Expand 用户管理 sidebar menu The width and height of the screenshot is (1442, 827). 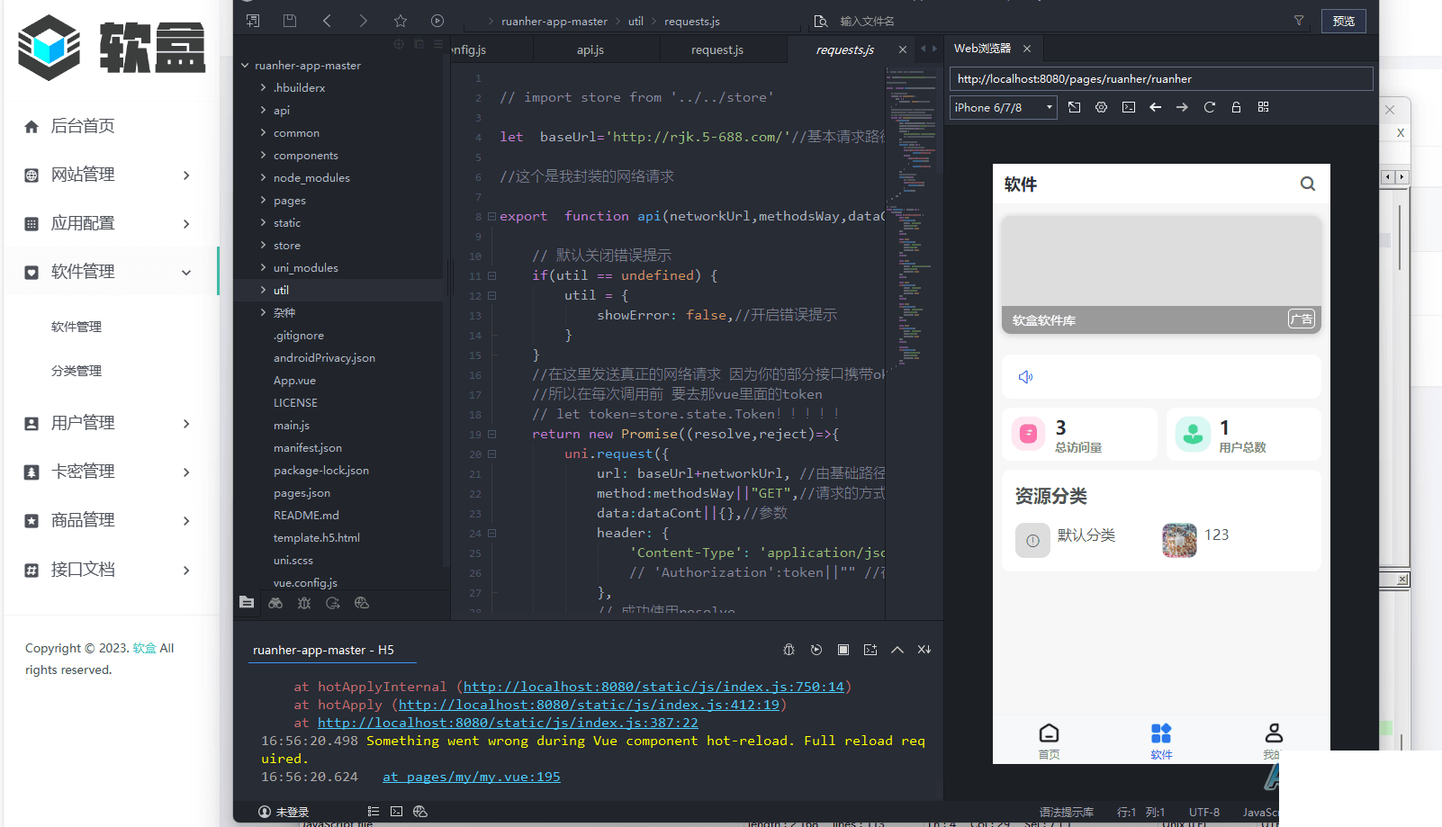108,423
